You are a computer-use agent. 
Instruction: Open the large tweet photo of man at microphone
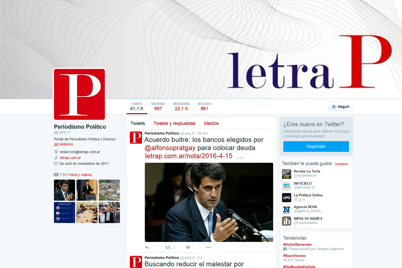click(209, 202)
